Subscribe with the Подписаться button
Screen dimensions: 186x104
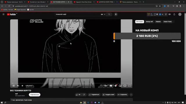(x=35, y=94)
